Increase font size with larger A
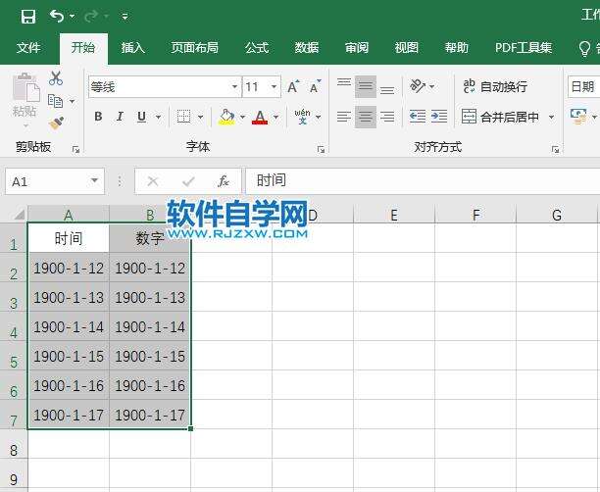This screenshot has width=600, height=492. pos(293,87)
